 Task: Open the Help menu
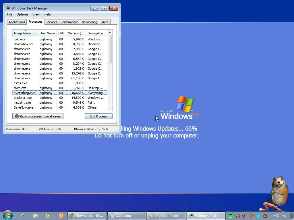(x=47, y=14)
